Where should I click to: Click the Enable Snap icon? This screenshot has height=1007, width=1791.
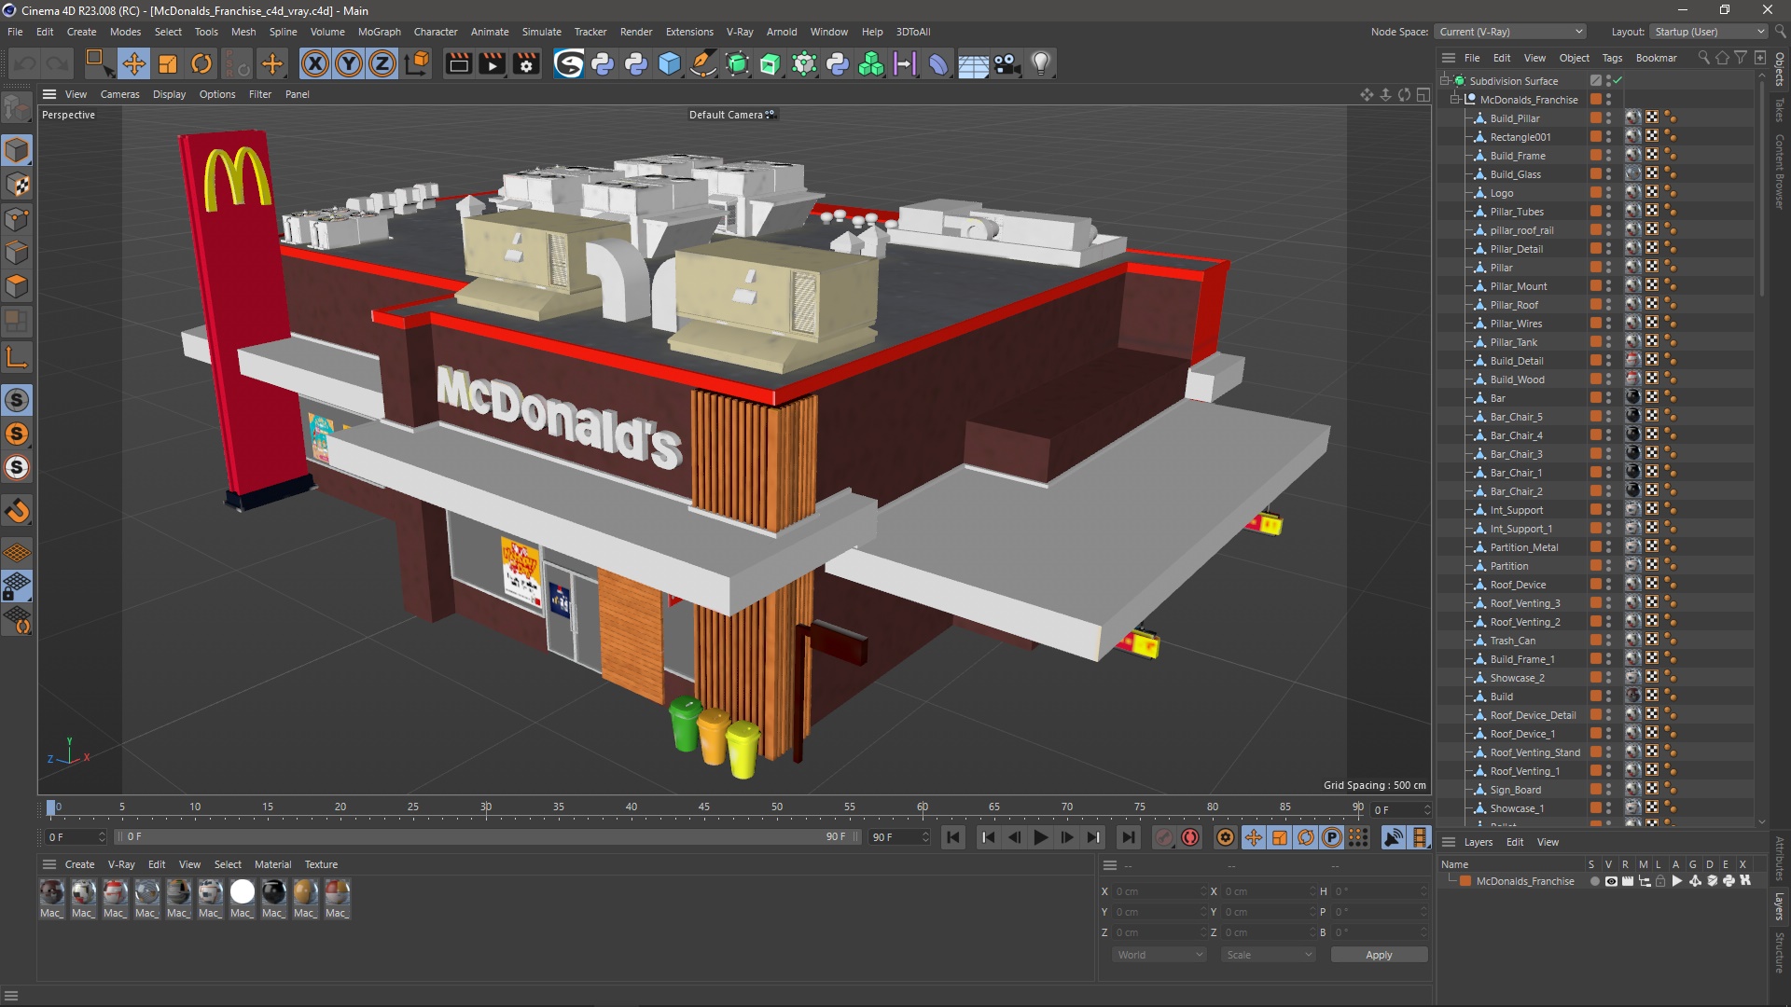(x=18, y=511)
